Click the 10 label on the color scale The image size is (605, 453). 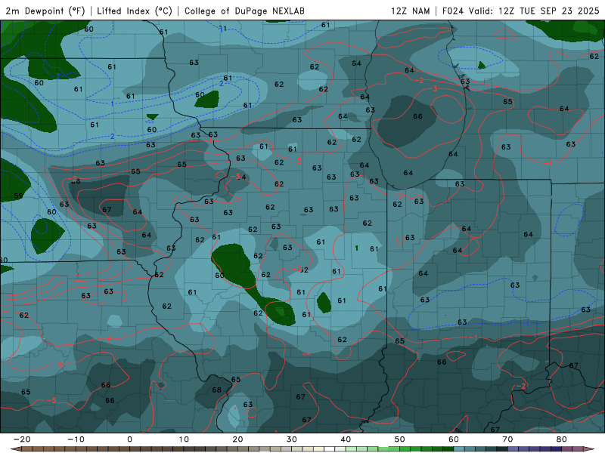pyautogui.click(x=184, y=439)
